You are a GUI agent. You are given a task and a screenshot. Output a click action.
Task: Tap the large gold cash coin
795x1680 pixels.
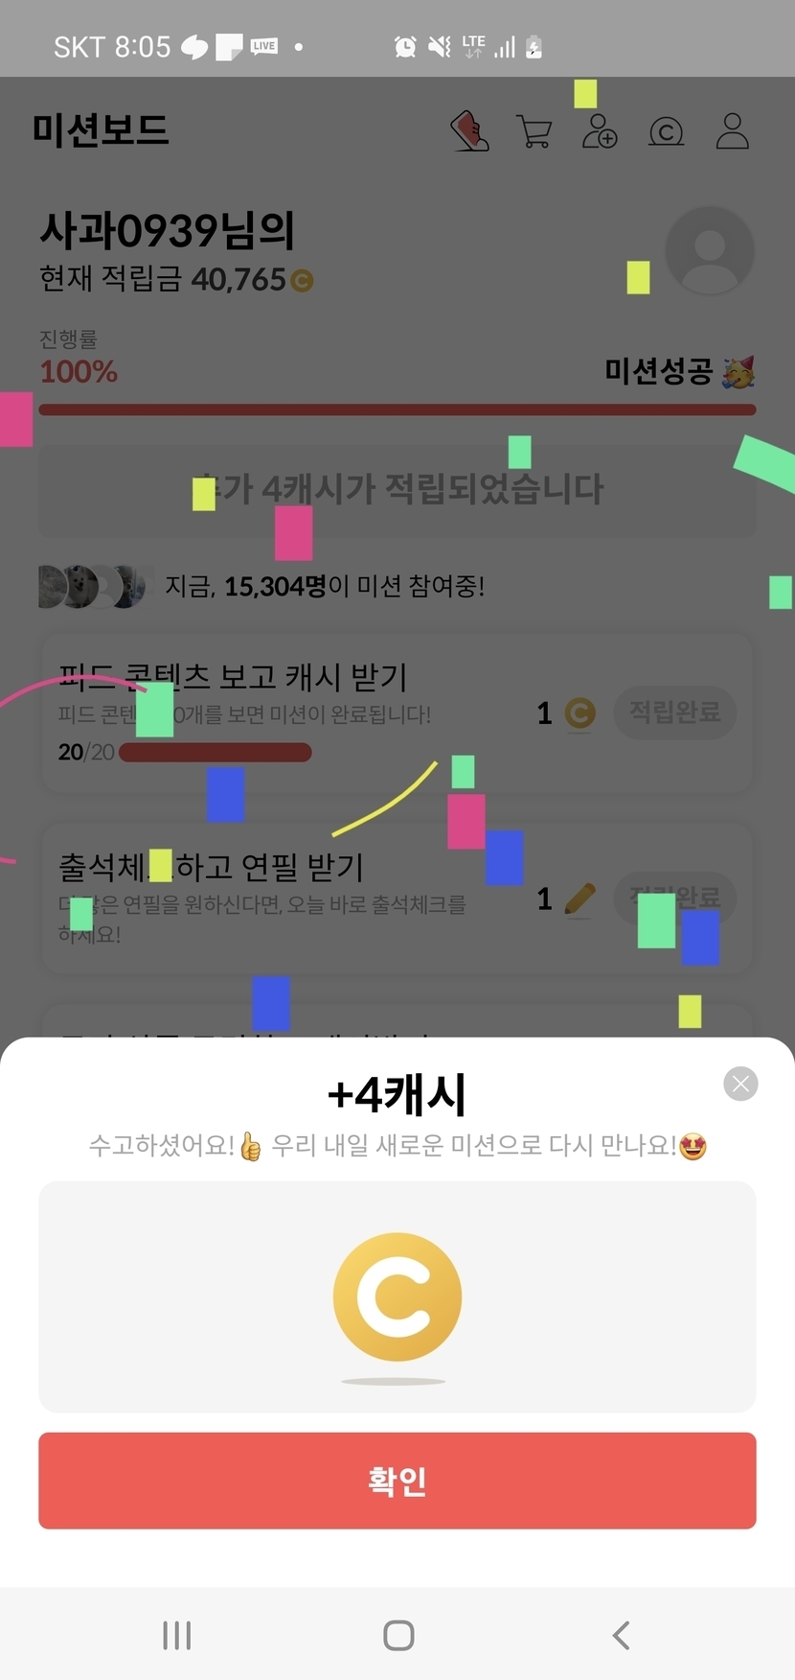point(397,1296)
